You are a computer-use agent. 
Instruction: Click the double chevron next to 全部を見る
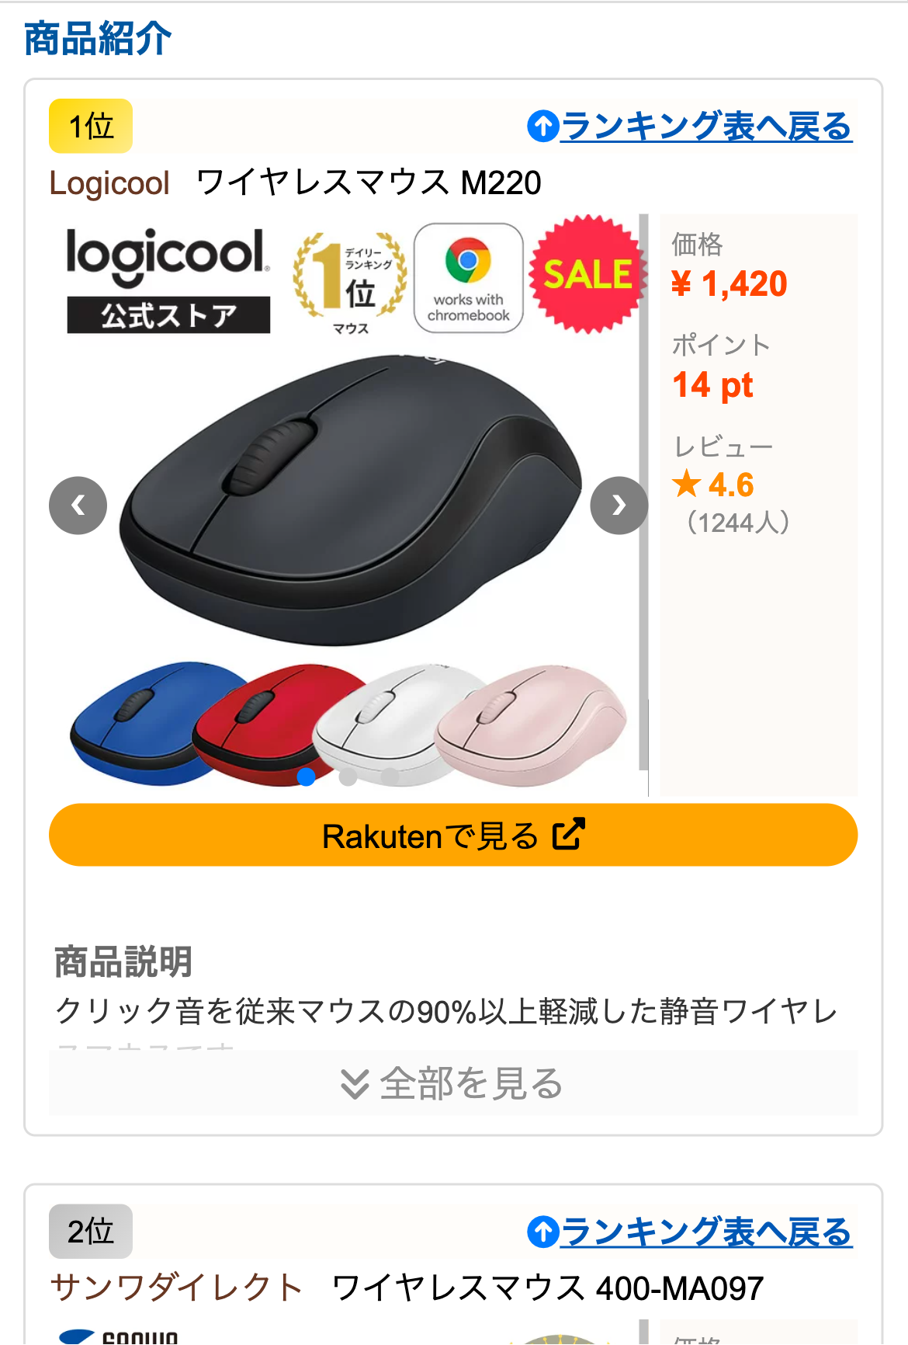coord(355,1084)
